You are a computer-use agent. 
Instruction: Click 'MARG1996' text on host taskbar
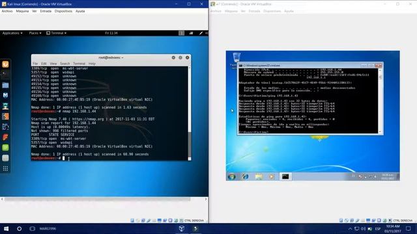(x=48, y=229)
